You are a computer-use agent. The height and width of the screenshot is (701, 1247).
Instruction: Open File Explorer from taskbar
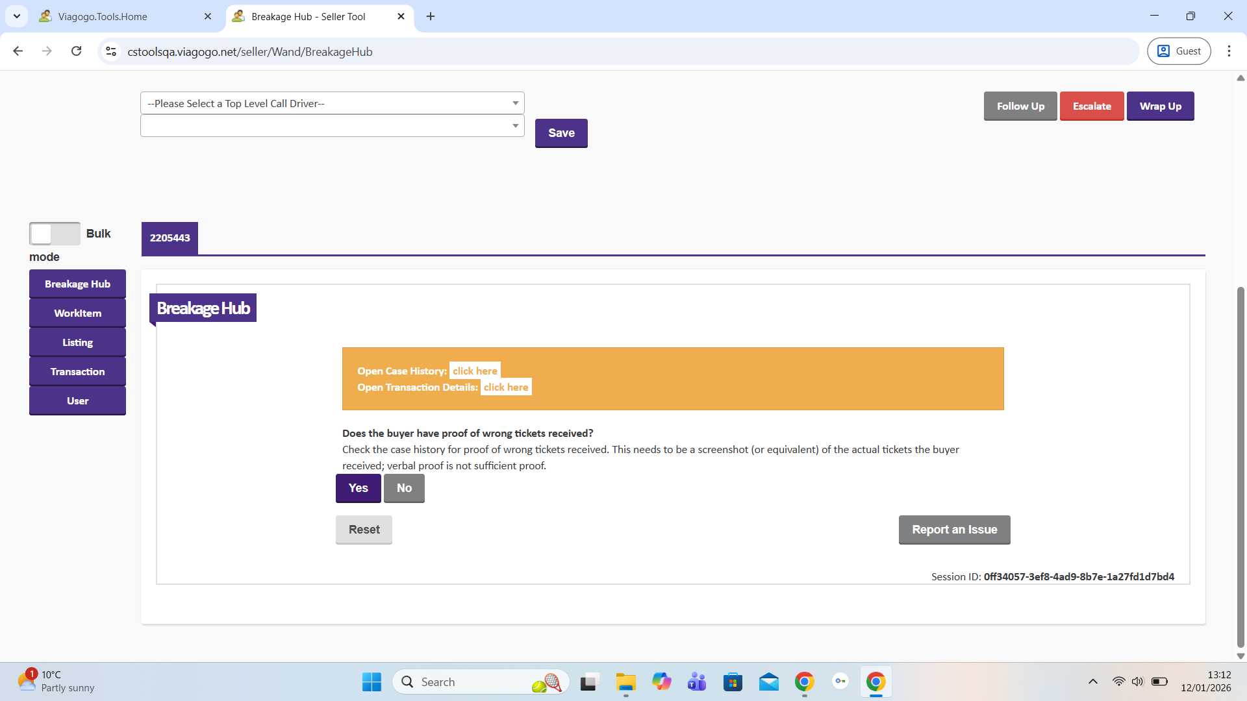[625, 682]
